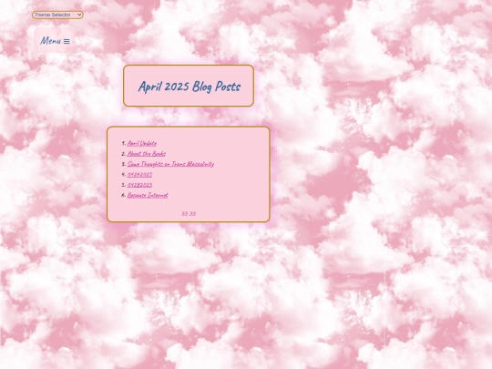
Task: Open the fifth dated post in list
Action: pos(140,185)
